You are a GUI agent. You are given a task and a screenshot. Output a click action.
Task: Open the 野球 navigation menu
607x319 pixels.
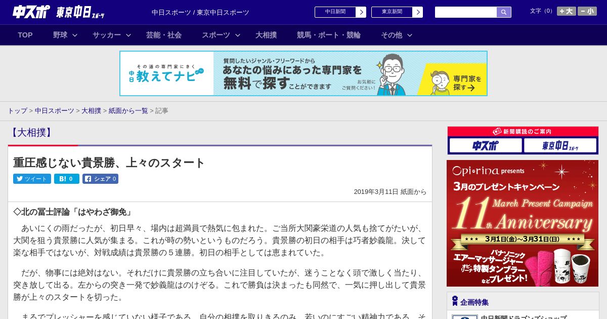point(60,35)
